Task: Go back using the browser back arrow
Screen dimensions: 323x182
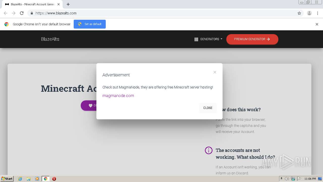Action: tap(6, 13)
